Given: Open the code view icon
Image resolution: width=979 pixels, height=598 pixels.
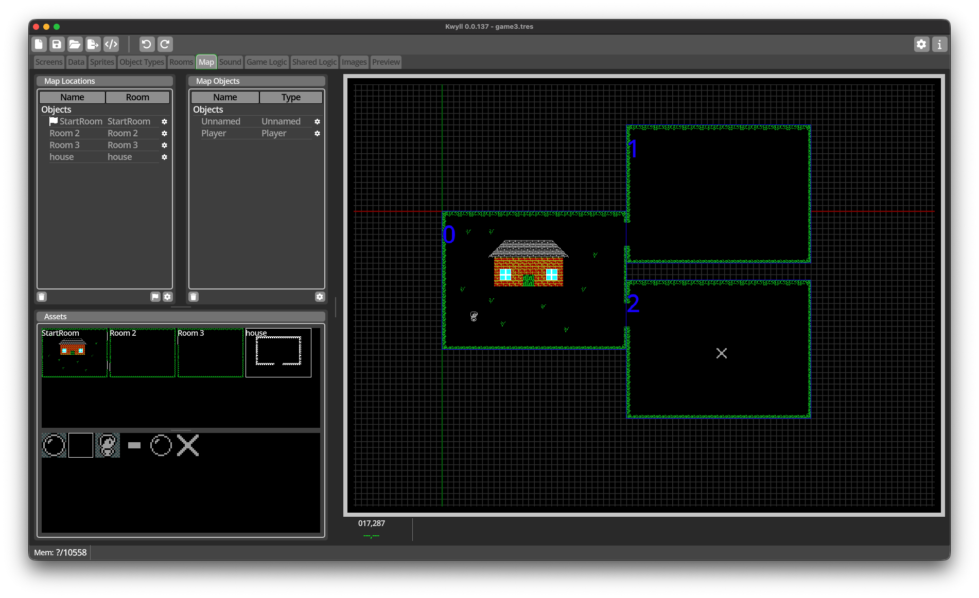Looking at the screenshot, I should pyautogui.click(x=111, y=44).
